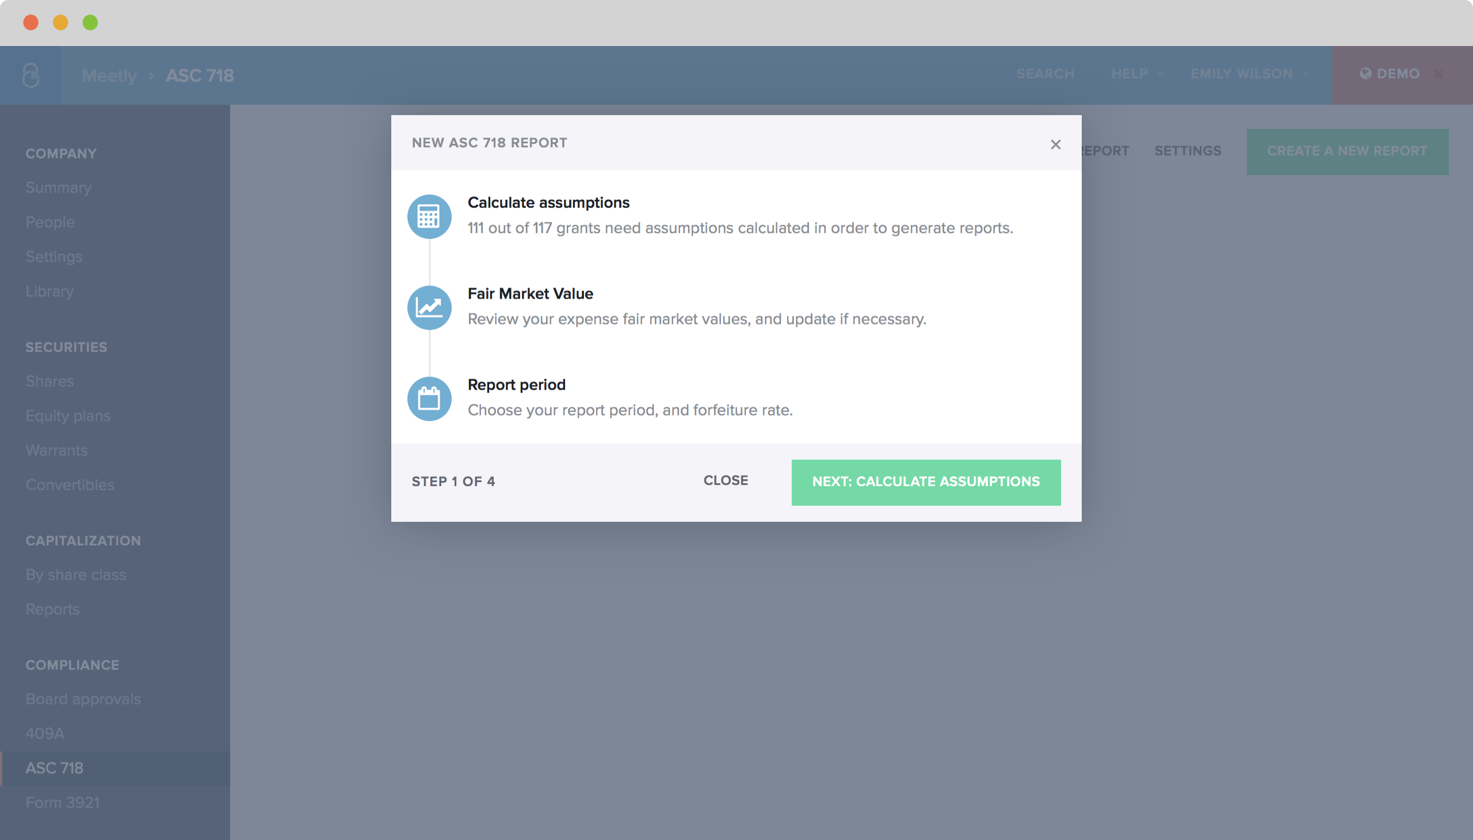Go to Meetly company breadcrumb link
The width and height of the screenshot is (1473, 840).
109,75
